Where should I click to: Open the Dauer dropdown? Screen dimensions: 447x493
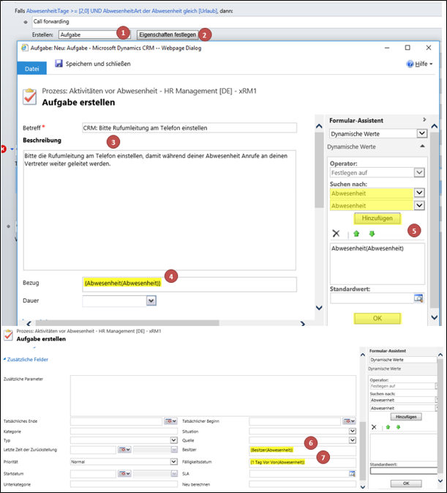151,300
